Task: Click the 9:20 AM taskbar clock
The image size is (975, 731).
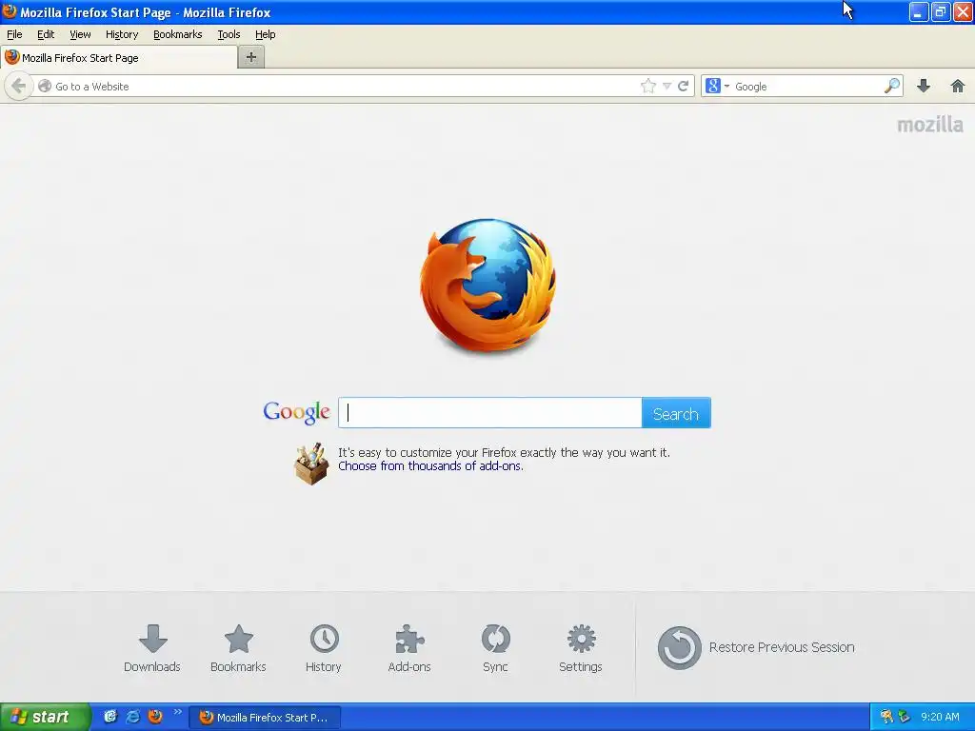Action: 940,717
